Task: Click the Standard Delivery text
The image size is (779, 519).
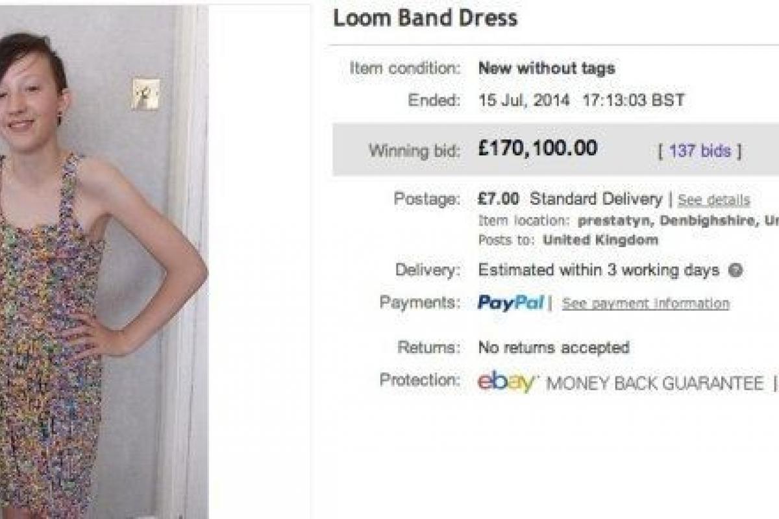Action: click(596, 199)
